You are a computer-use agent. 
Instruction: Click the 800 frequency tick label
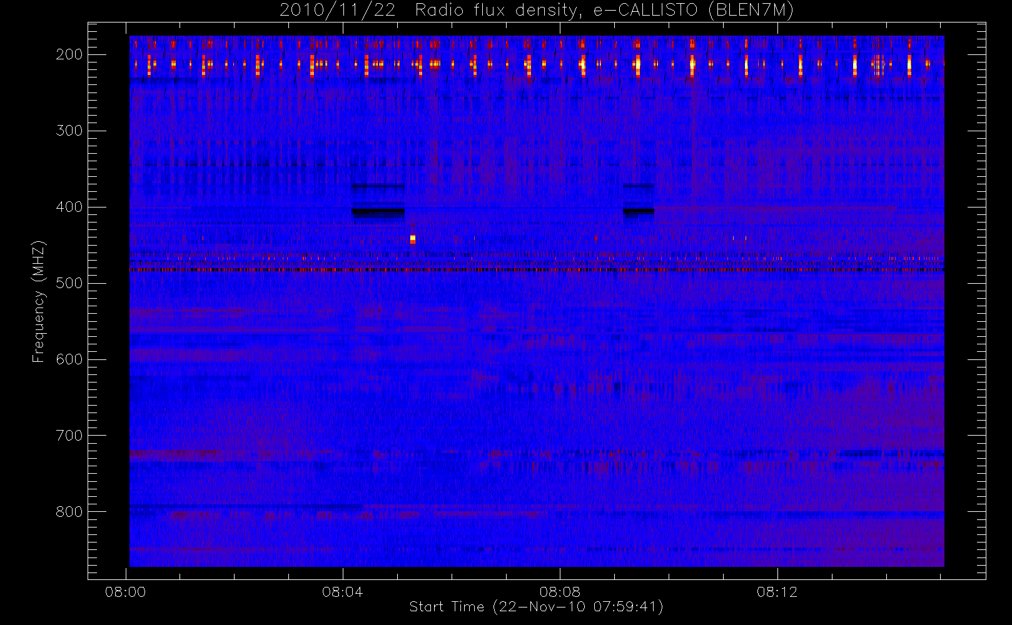pyautogui.click(x=69, y=512)
